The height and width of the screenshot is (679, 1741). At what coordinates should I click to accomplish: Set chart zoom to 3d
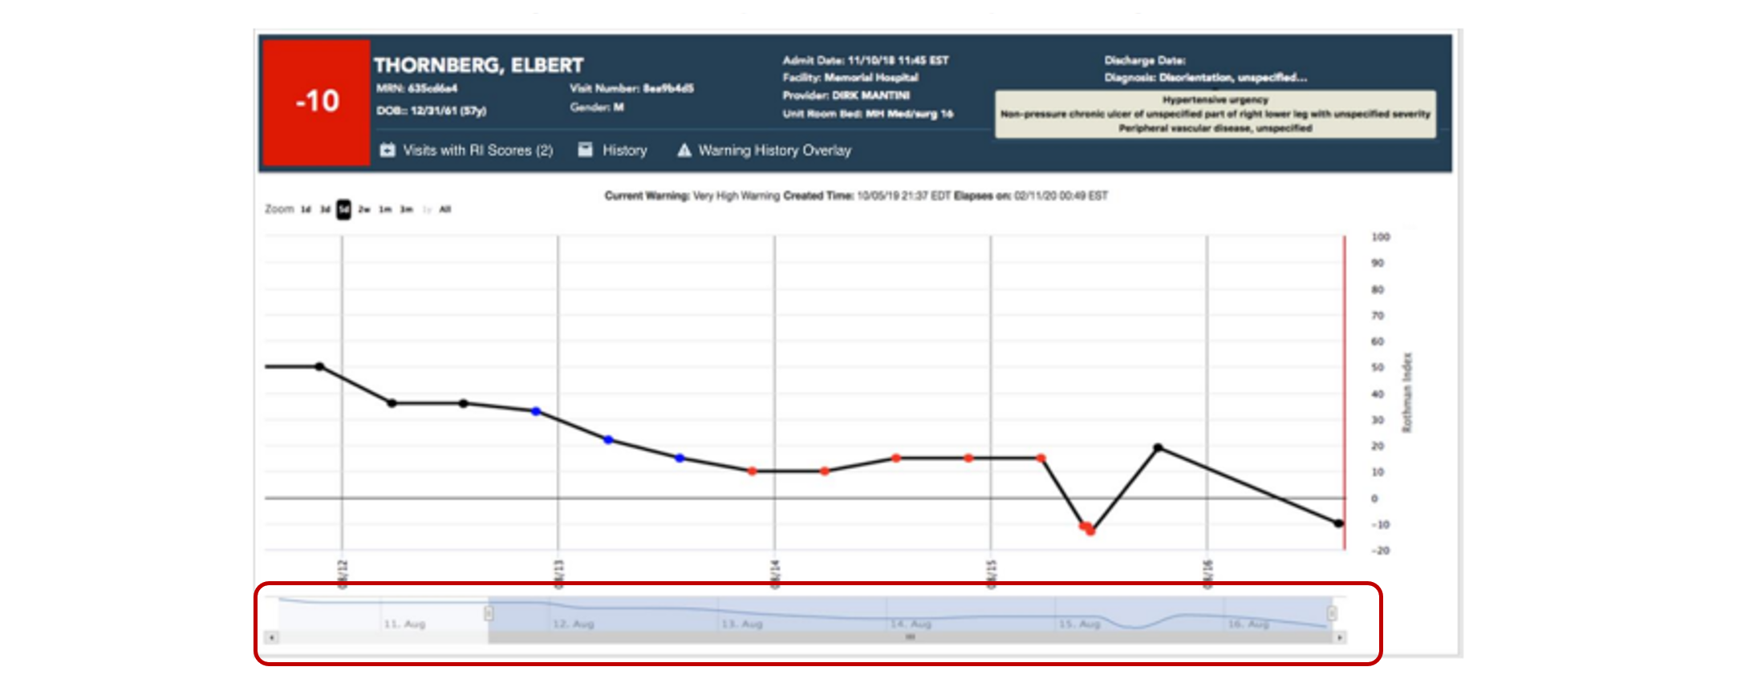pos(325,210)
